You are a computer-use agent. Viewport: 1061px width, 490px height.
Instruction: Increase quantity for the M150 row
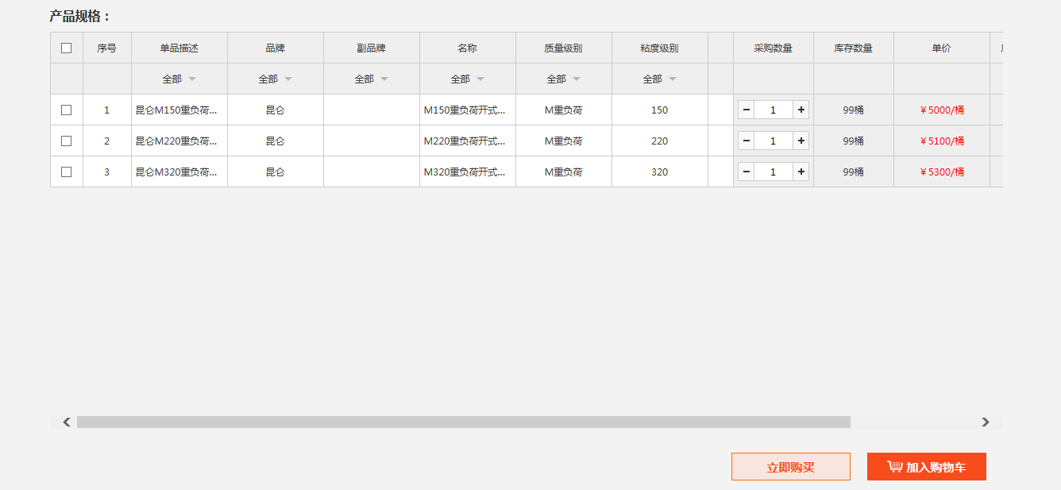click(801, 110)
